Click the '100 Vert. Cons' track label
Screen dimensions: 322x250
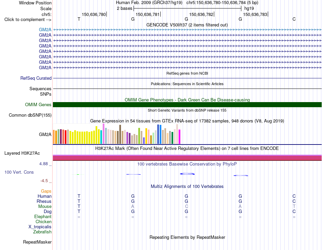tap(19, 172)
